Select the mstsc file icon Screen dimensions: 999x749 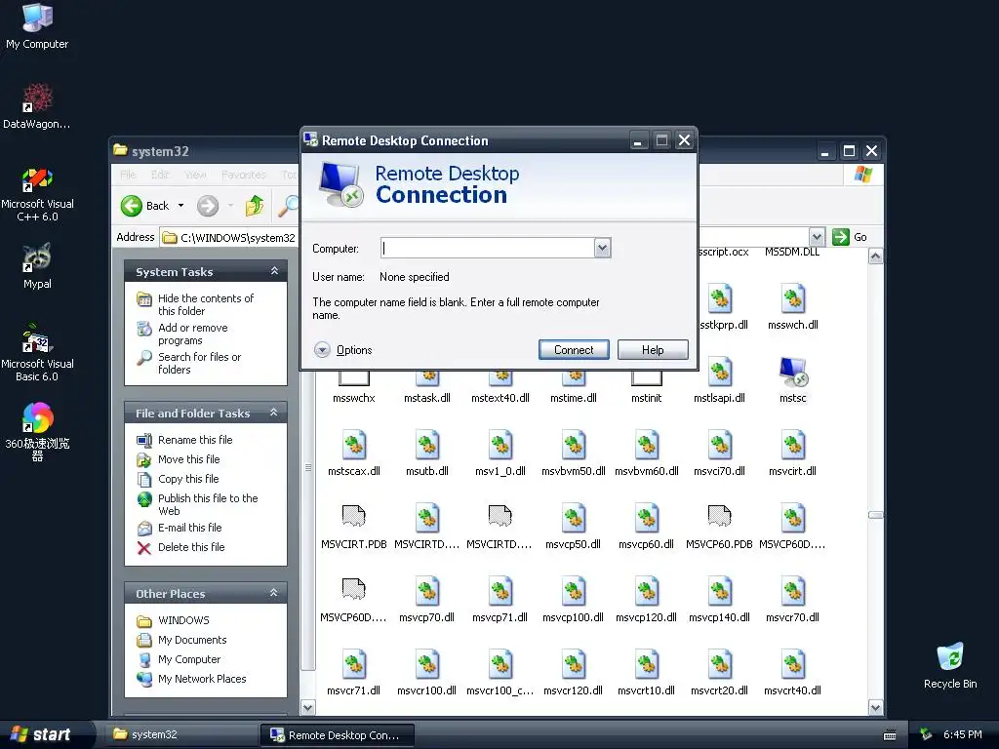tap(792, 380)
